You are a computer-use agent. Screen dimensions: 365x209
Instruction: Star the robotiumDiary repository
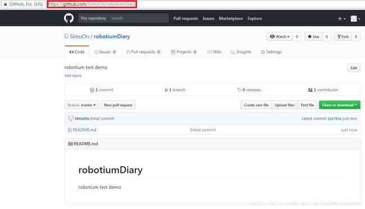(313, 36)
